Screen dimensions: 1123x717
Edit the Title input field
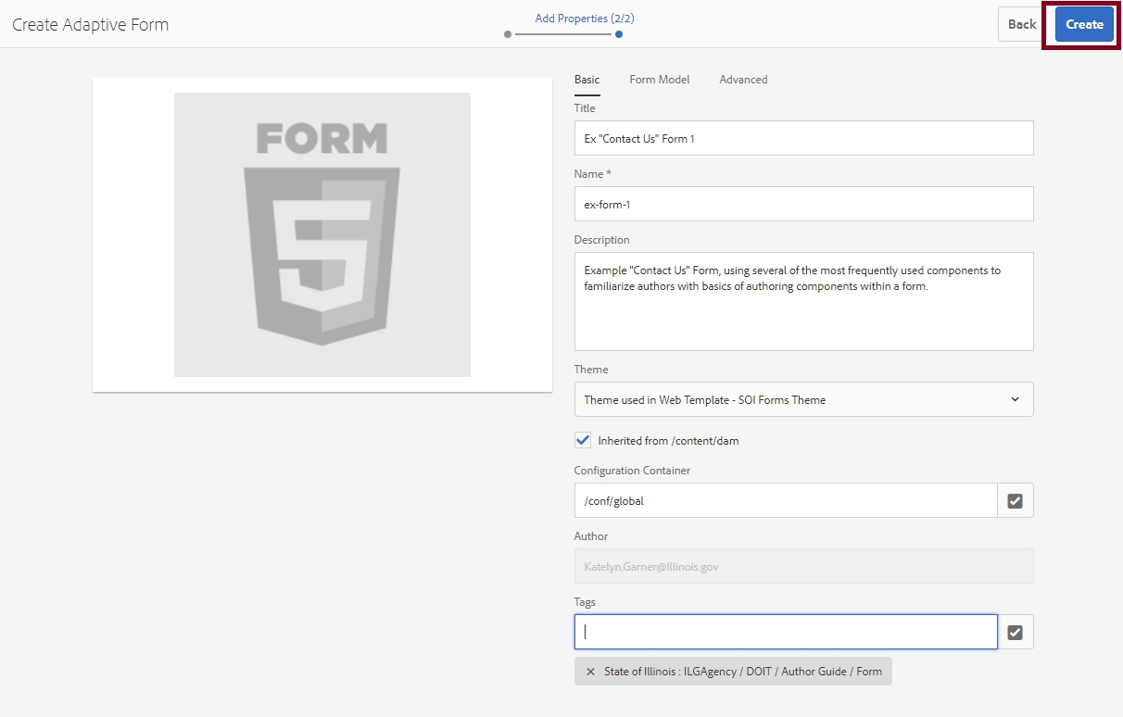[803, 138]
